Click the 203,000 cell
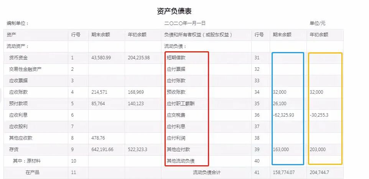 318,150
